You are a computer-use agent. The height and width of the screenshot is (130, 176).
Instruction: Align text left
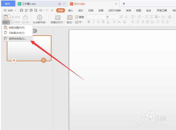(133, 22)
